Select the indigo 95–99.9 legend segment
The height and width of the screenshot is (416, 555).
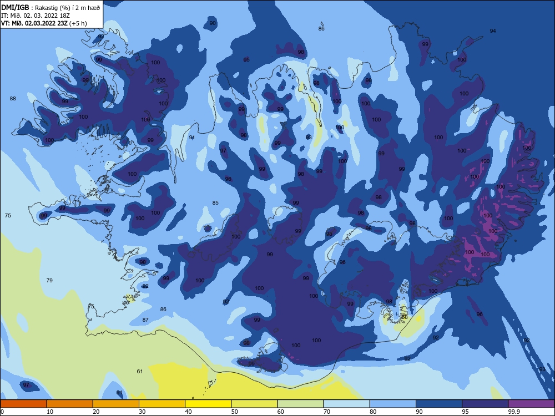[x=485, y=404]
